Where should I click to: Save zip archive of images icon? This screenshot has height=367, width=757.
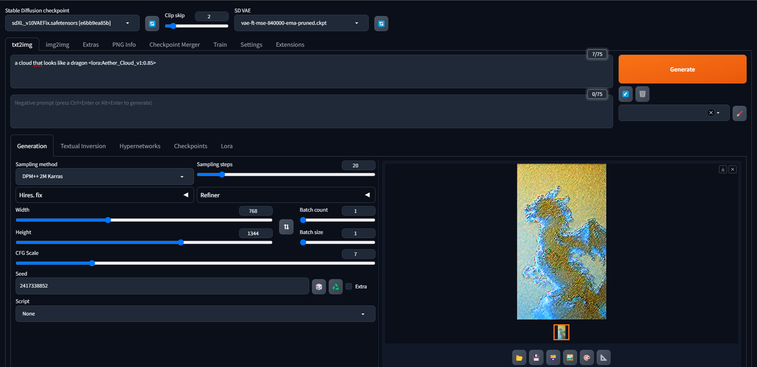coord(553,358)
